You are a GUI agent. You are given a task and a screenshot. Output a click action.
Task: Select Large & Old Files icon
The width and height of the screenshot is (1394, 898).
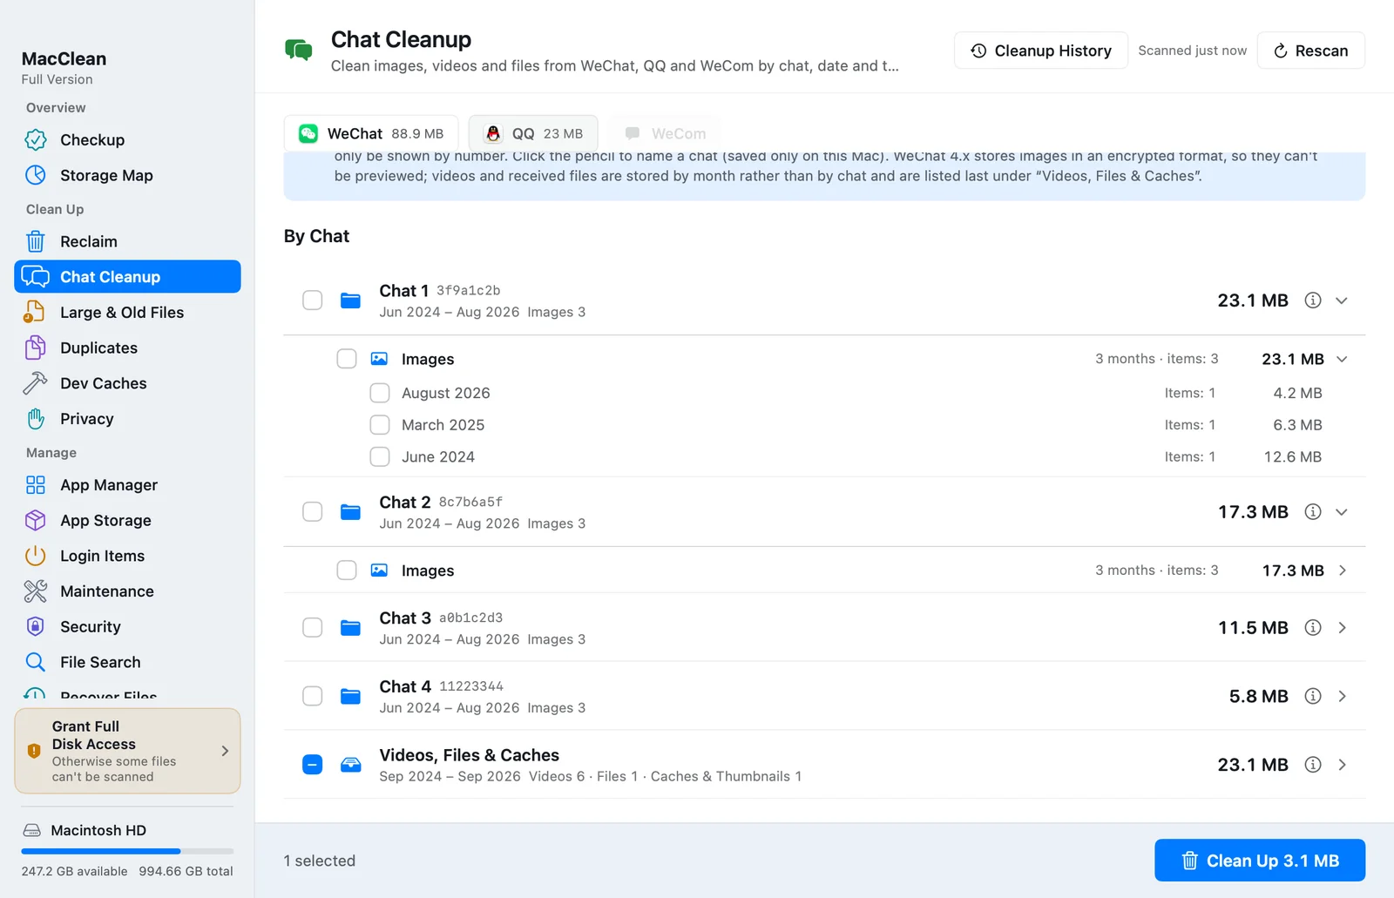coord(35,312)
